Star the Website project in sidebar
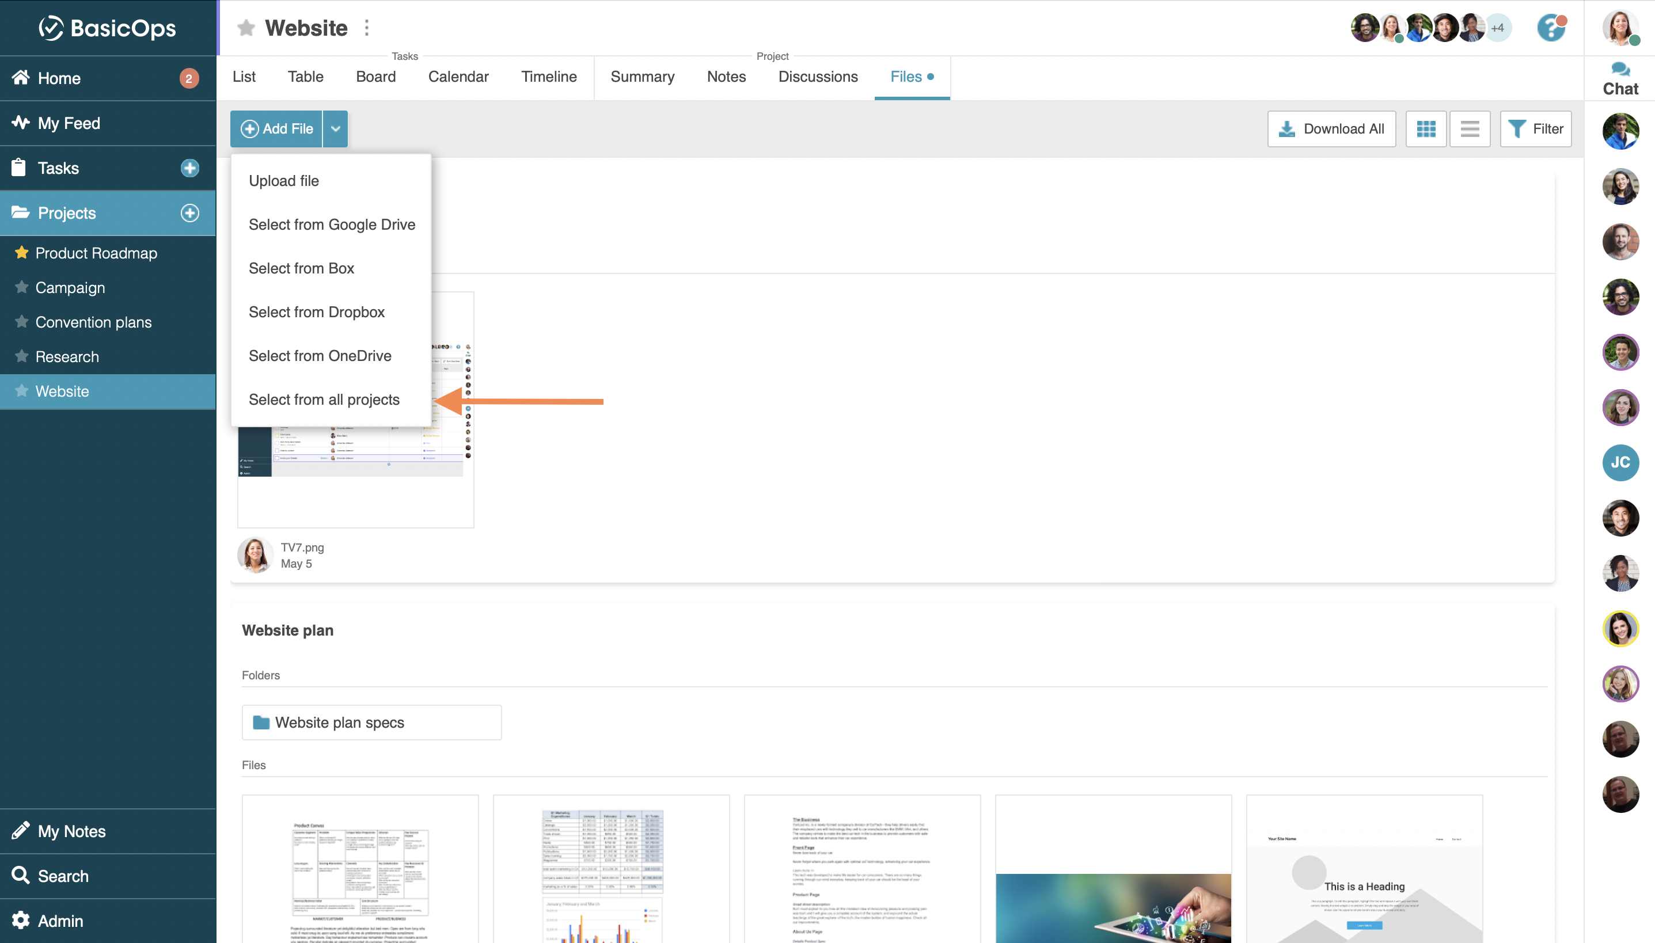1655x943 pixels. pyautogui.click(x=21, y=390)
